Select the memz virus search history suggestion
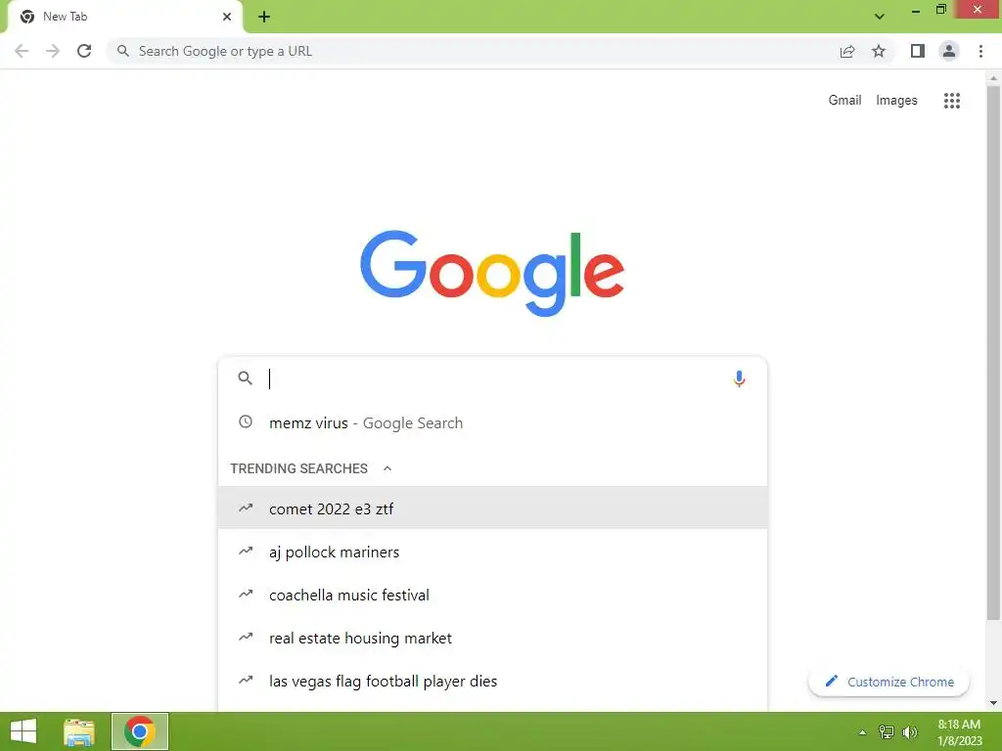The image size is (1002, 751). (x=492, y=422)
